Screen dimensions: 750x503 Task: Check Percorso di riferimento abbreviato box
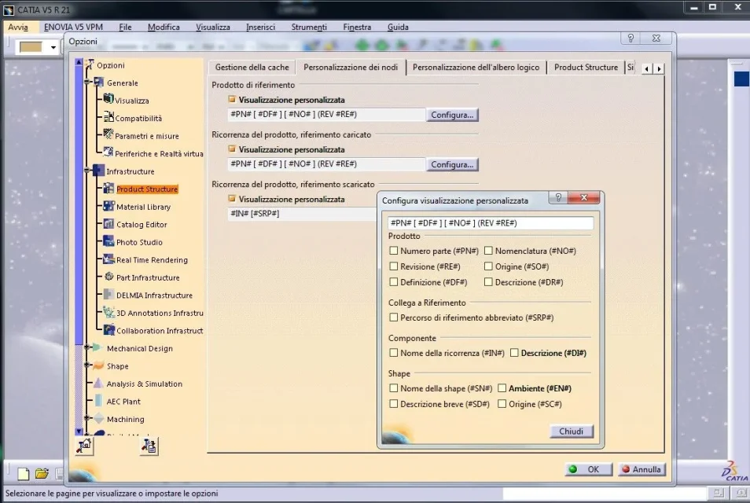point(394,318)
